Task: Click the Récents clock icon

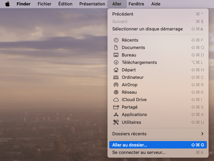Action: coord(116,40)
